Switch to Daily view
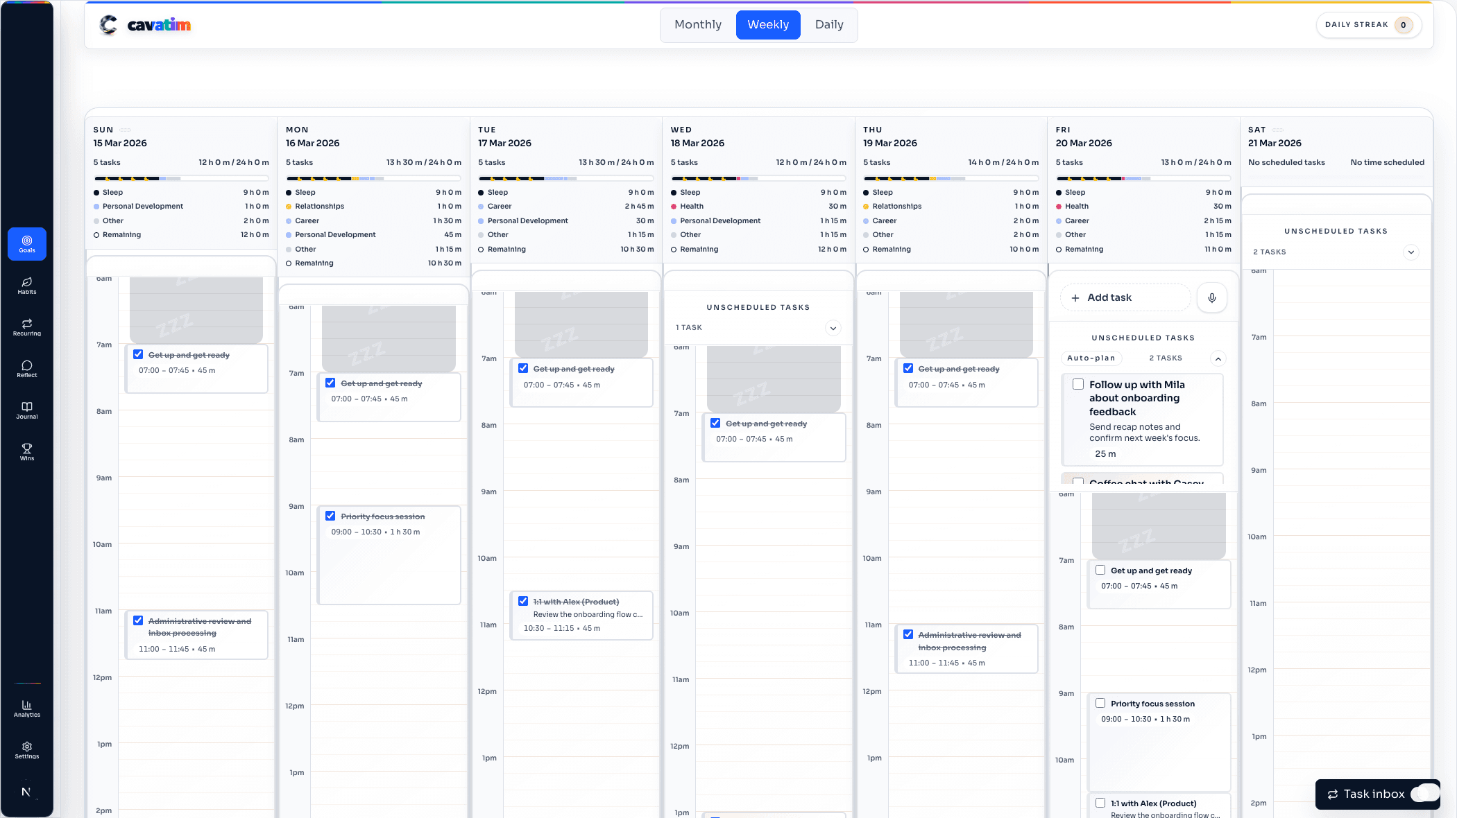Image resolution: width=1457 pixels, height=818 pixels. [829, 25]
